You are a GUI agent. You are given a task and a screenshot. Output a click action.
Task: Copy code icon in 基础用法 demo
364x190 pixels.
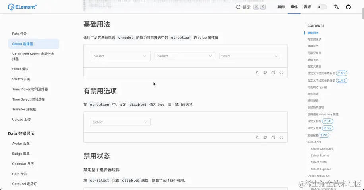coord(273,72)
